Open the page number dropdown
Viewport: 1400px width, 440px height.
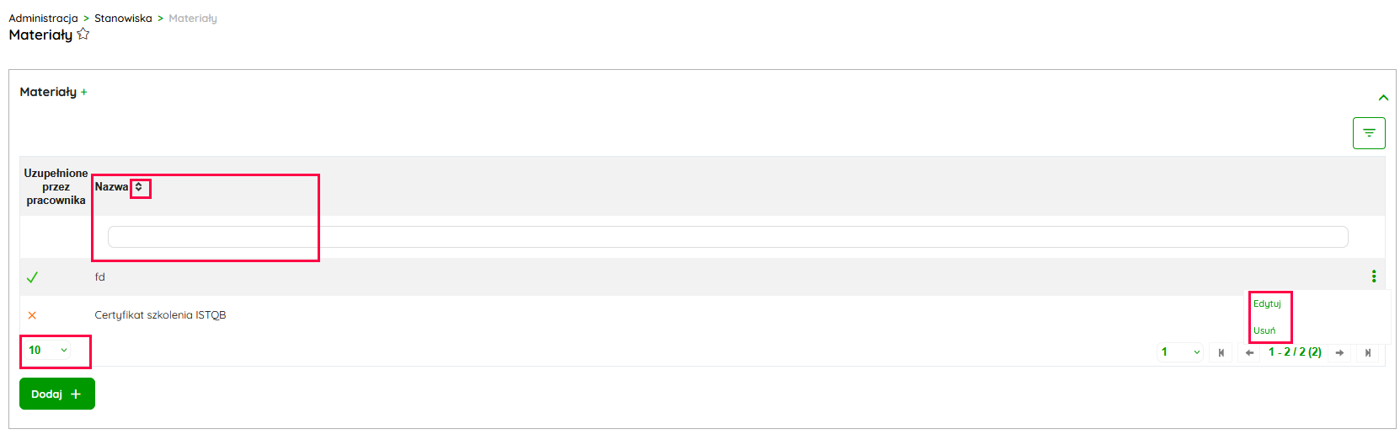1180,352
